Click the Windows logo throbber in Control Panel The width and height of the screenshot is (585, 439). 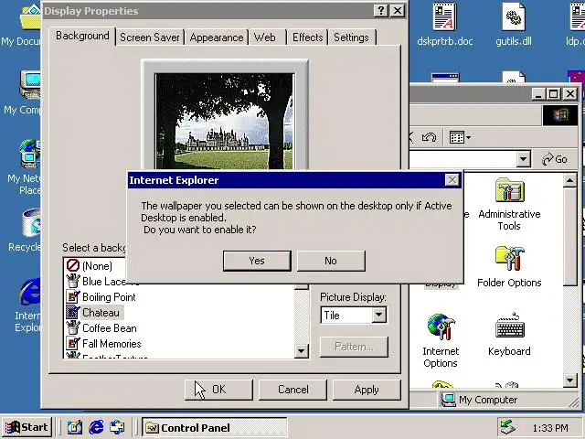[x=560, y=115]
